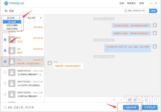This screenshot has height=112, width=161.
Task: Click timestamp 2016-07-15 22:49:19
Action: [x=104, y=57]
